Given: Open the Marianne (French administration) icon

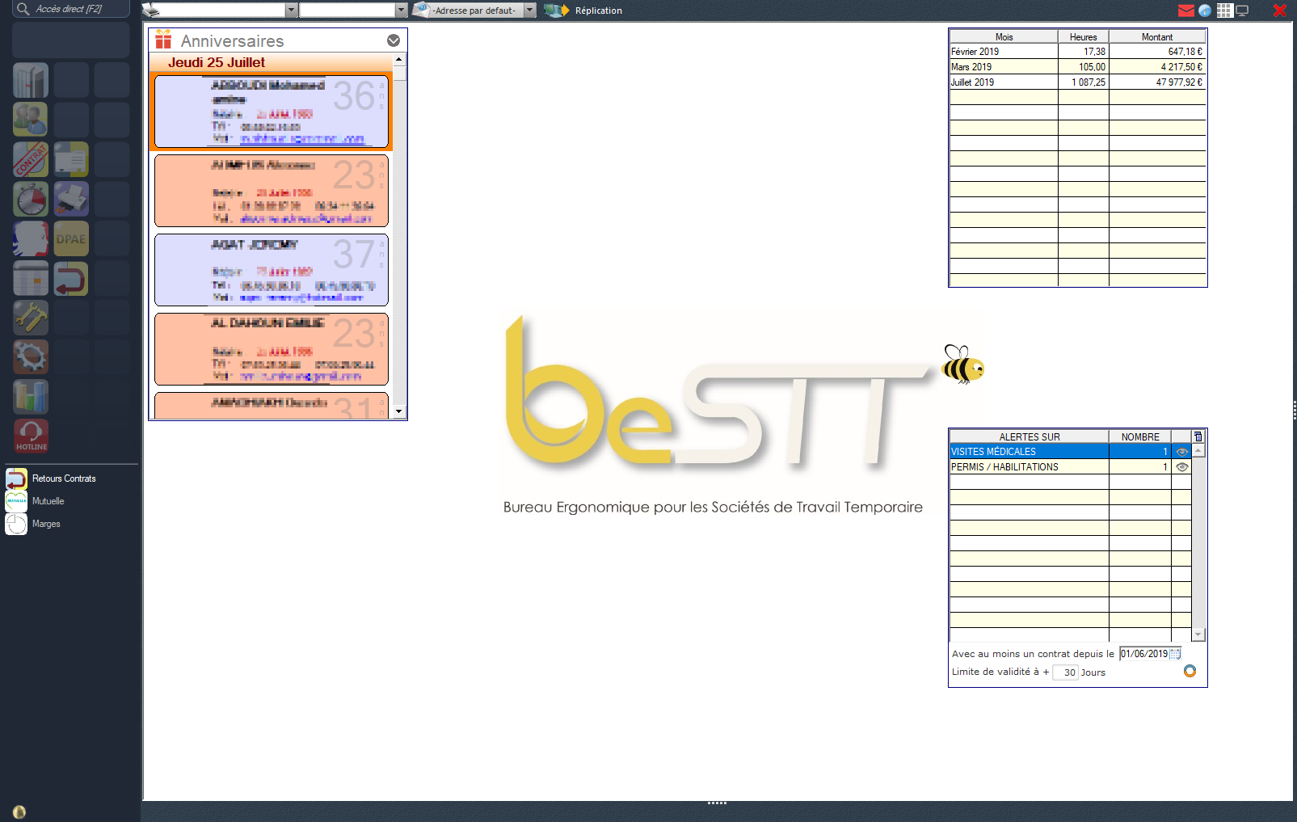Looking at the screenshot, I should tap(31, 239).
